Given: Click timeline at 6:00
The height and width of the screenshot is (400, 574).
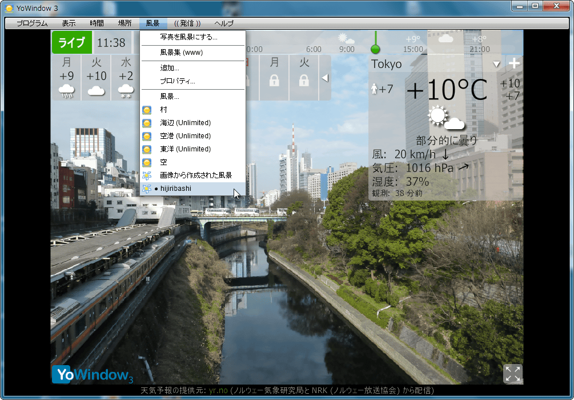Looking at the screenshot, I should point(314,49).
